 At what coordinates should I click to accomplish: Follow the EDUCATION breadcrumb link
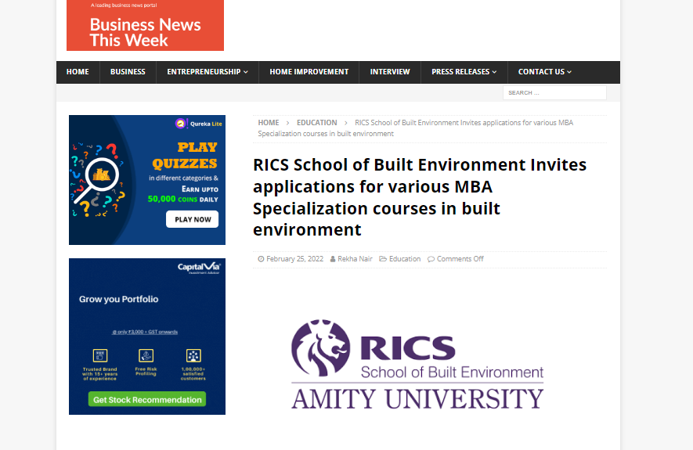coord(317,123)
